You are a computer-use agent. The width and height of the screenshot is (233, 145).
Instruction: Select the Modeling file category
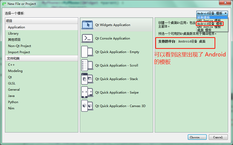pos(42,71)
